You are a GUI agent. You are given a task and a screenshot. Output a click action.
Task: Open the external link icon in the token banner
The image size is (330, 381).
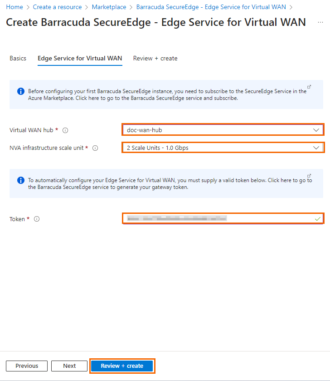tap(309, 175)
